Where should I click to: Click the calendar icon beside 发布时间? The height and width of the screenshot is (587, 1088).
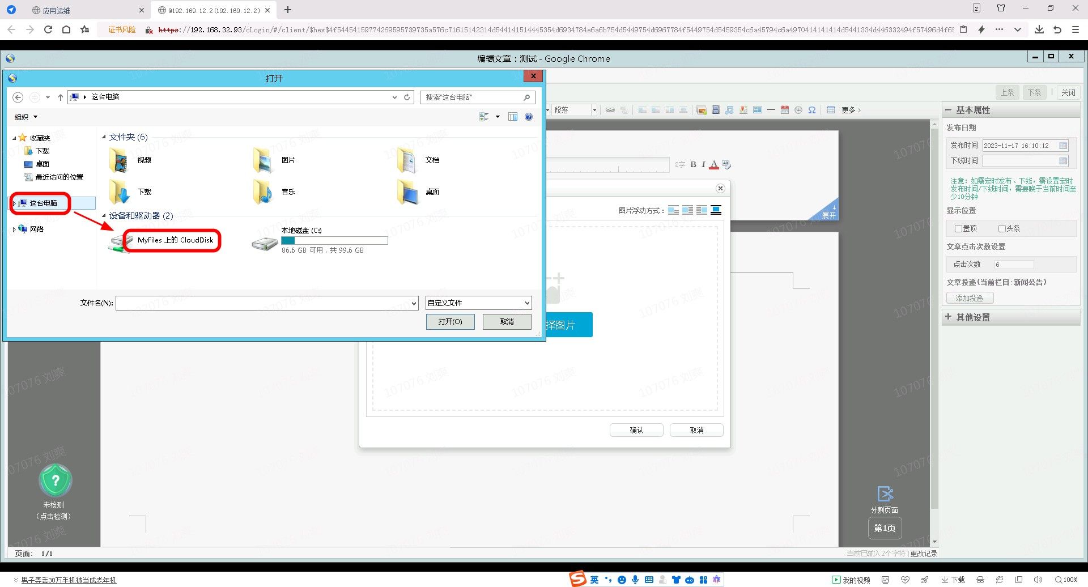pos(1063,146)
